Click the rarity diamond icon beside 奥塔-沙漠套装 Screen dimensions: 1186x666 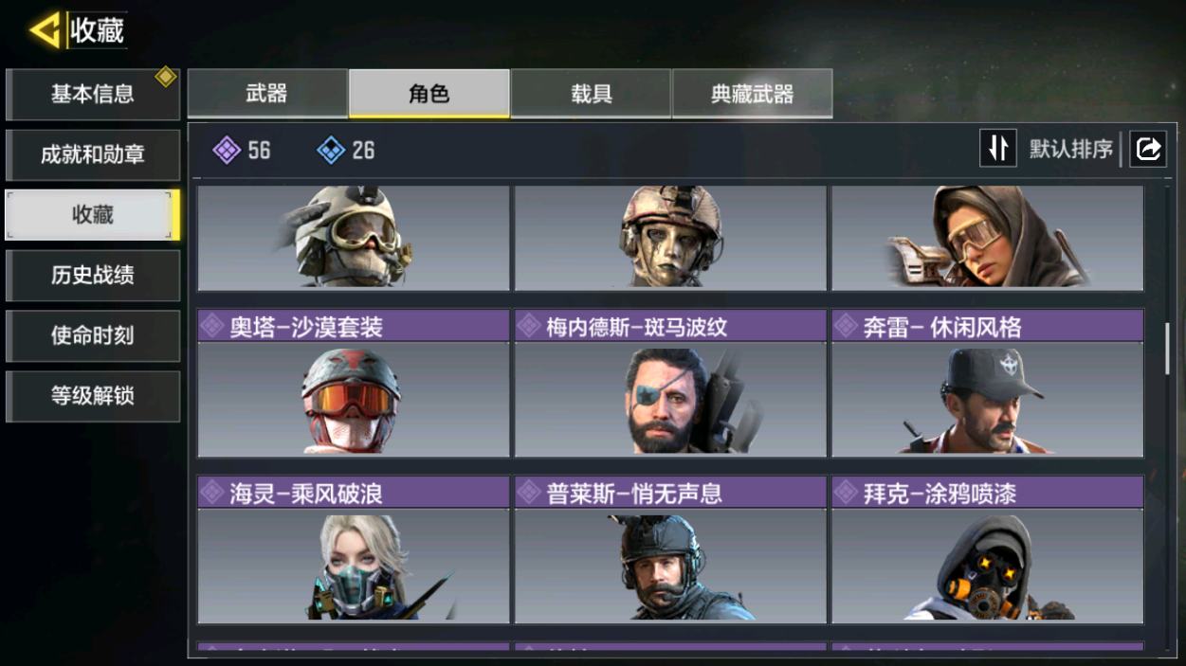tap(213, 327)
